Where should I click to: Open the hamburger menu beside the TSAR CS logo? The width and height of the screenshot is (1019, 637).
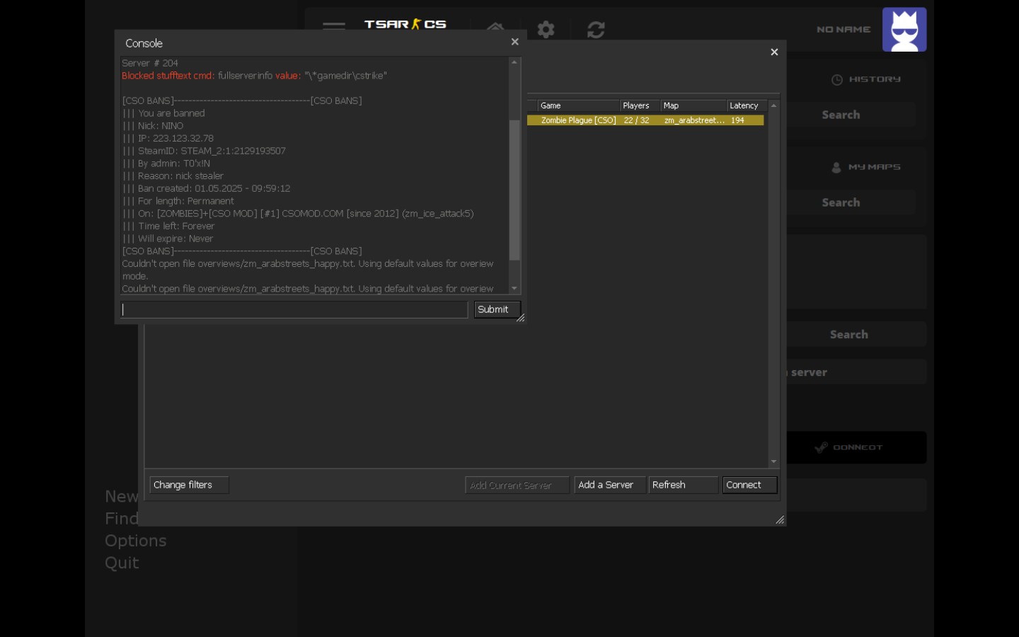pyautogui.click(x=333, y=26)
